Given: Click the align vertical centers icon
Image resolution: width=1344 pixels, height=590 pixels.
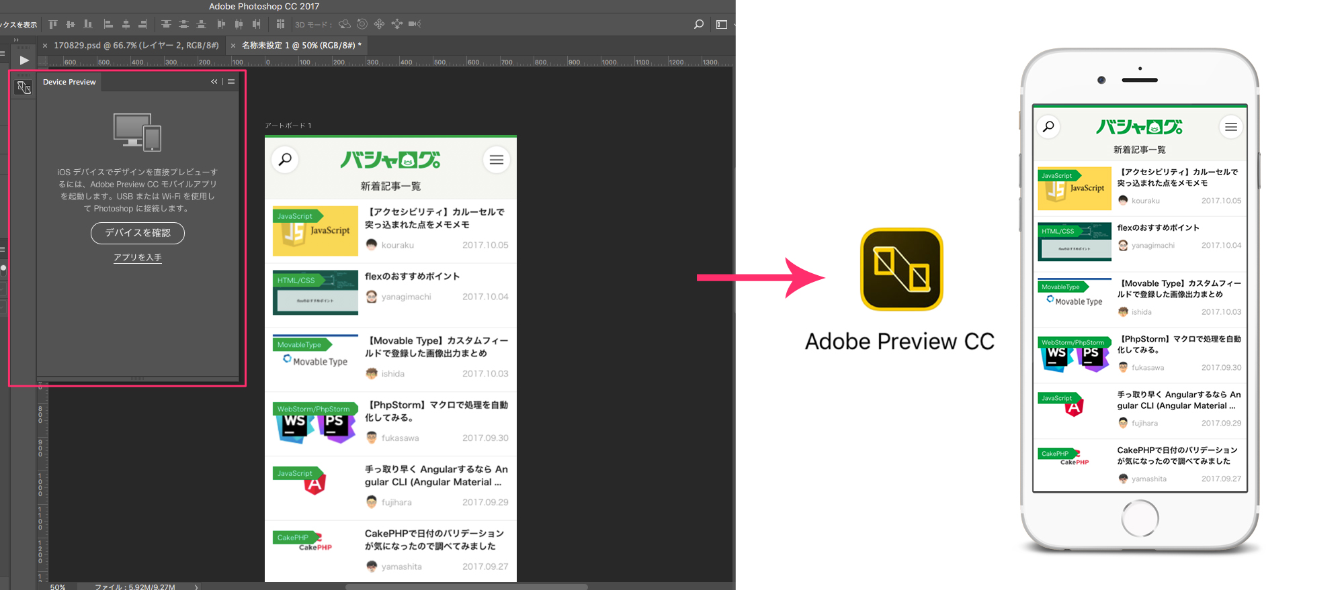Looking at the screenshot, I should pyautogui.click(x=71, y=24).
